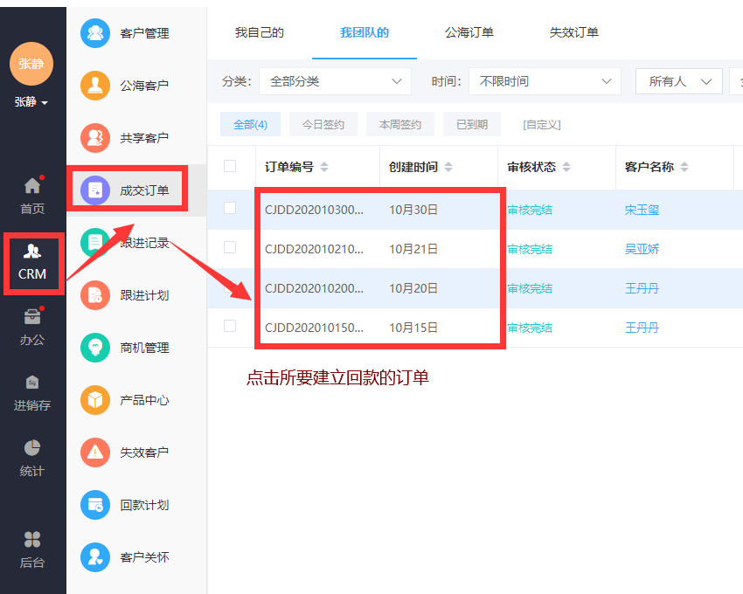
Task: Open customer 王丹丹 in 10月15日 row
Action: coord(642,328)
